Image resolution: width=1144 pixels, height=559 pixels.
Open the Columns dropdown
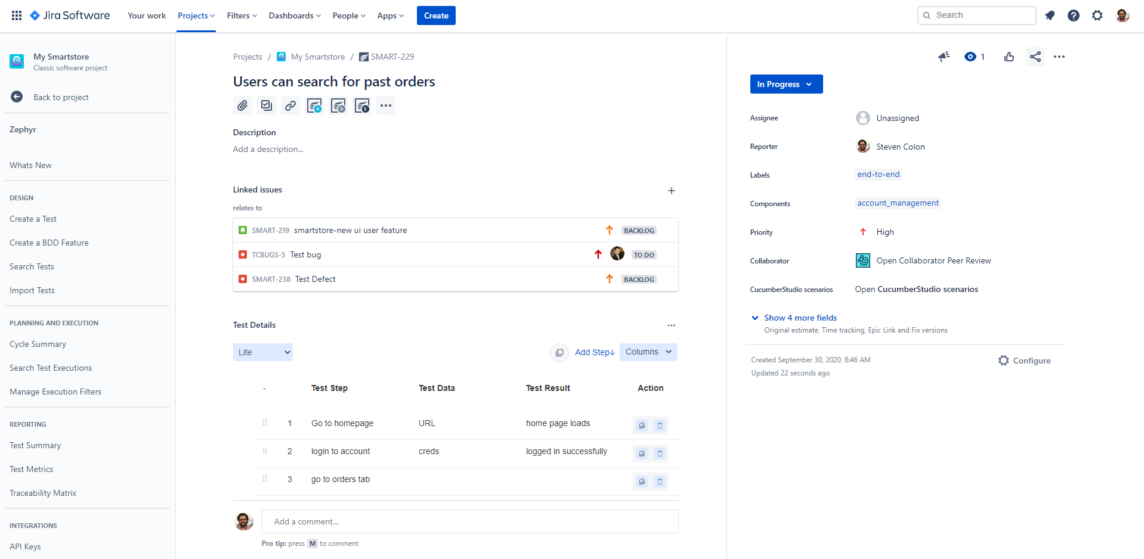pyautogui.click(x=648, y=352)
